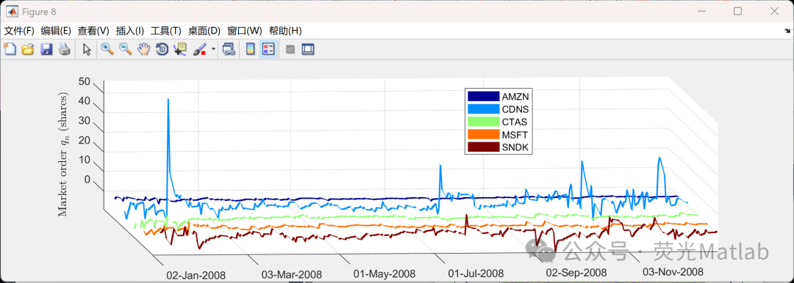This screenshot has width=794, height=283.
Task: Click the MSFT orange legend swatch
Action: coord(483,135)
